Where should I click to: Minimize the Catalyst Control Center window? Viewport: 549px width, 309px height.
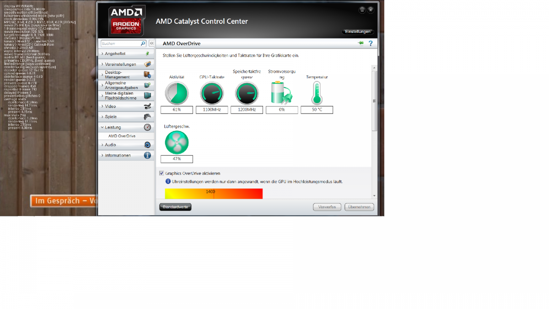point(362,9)
